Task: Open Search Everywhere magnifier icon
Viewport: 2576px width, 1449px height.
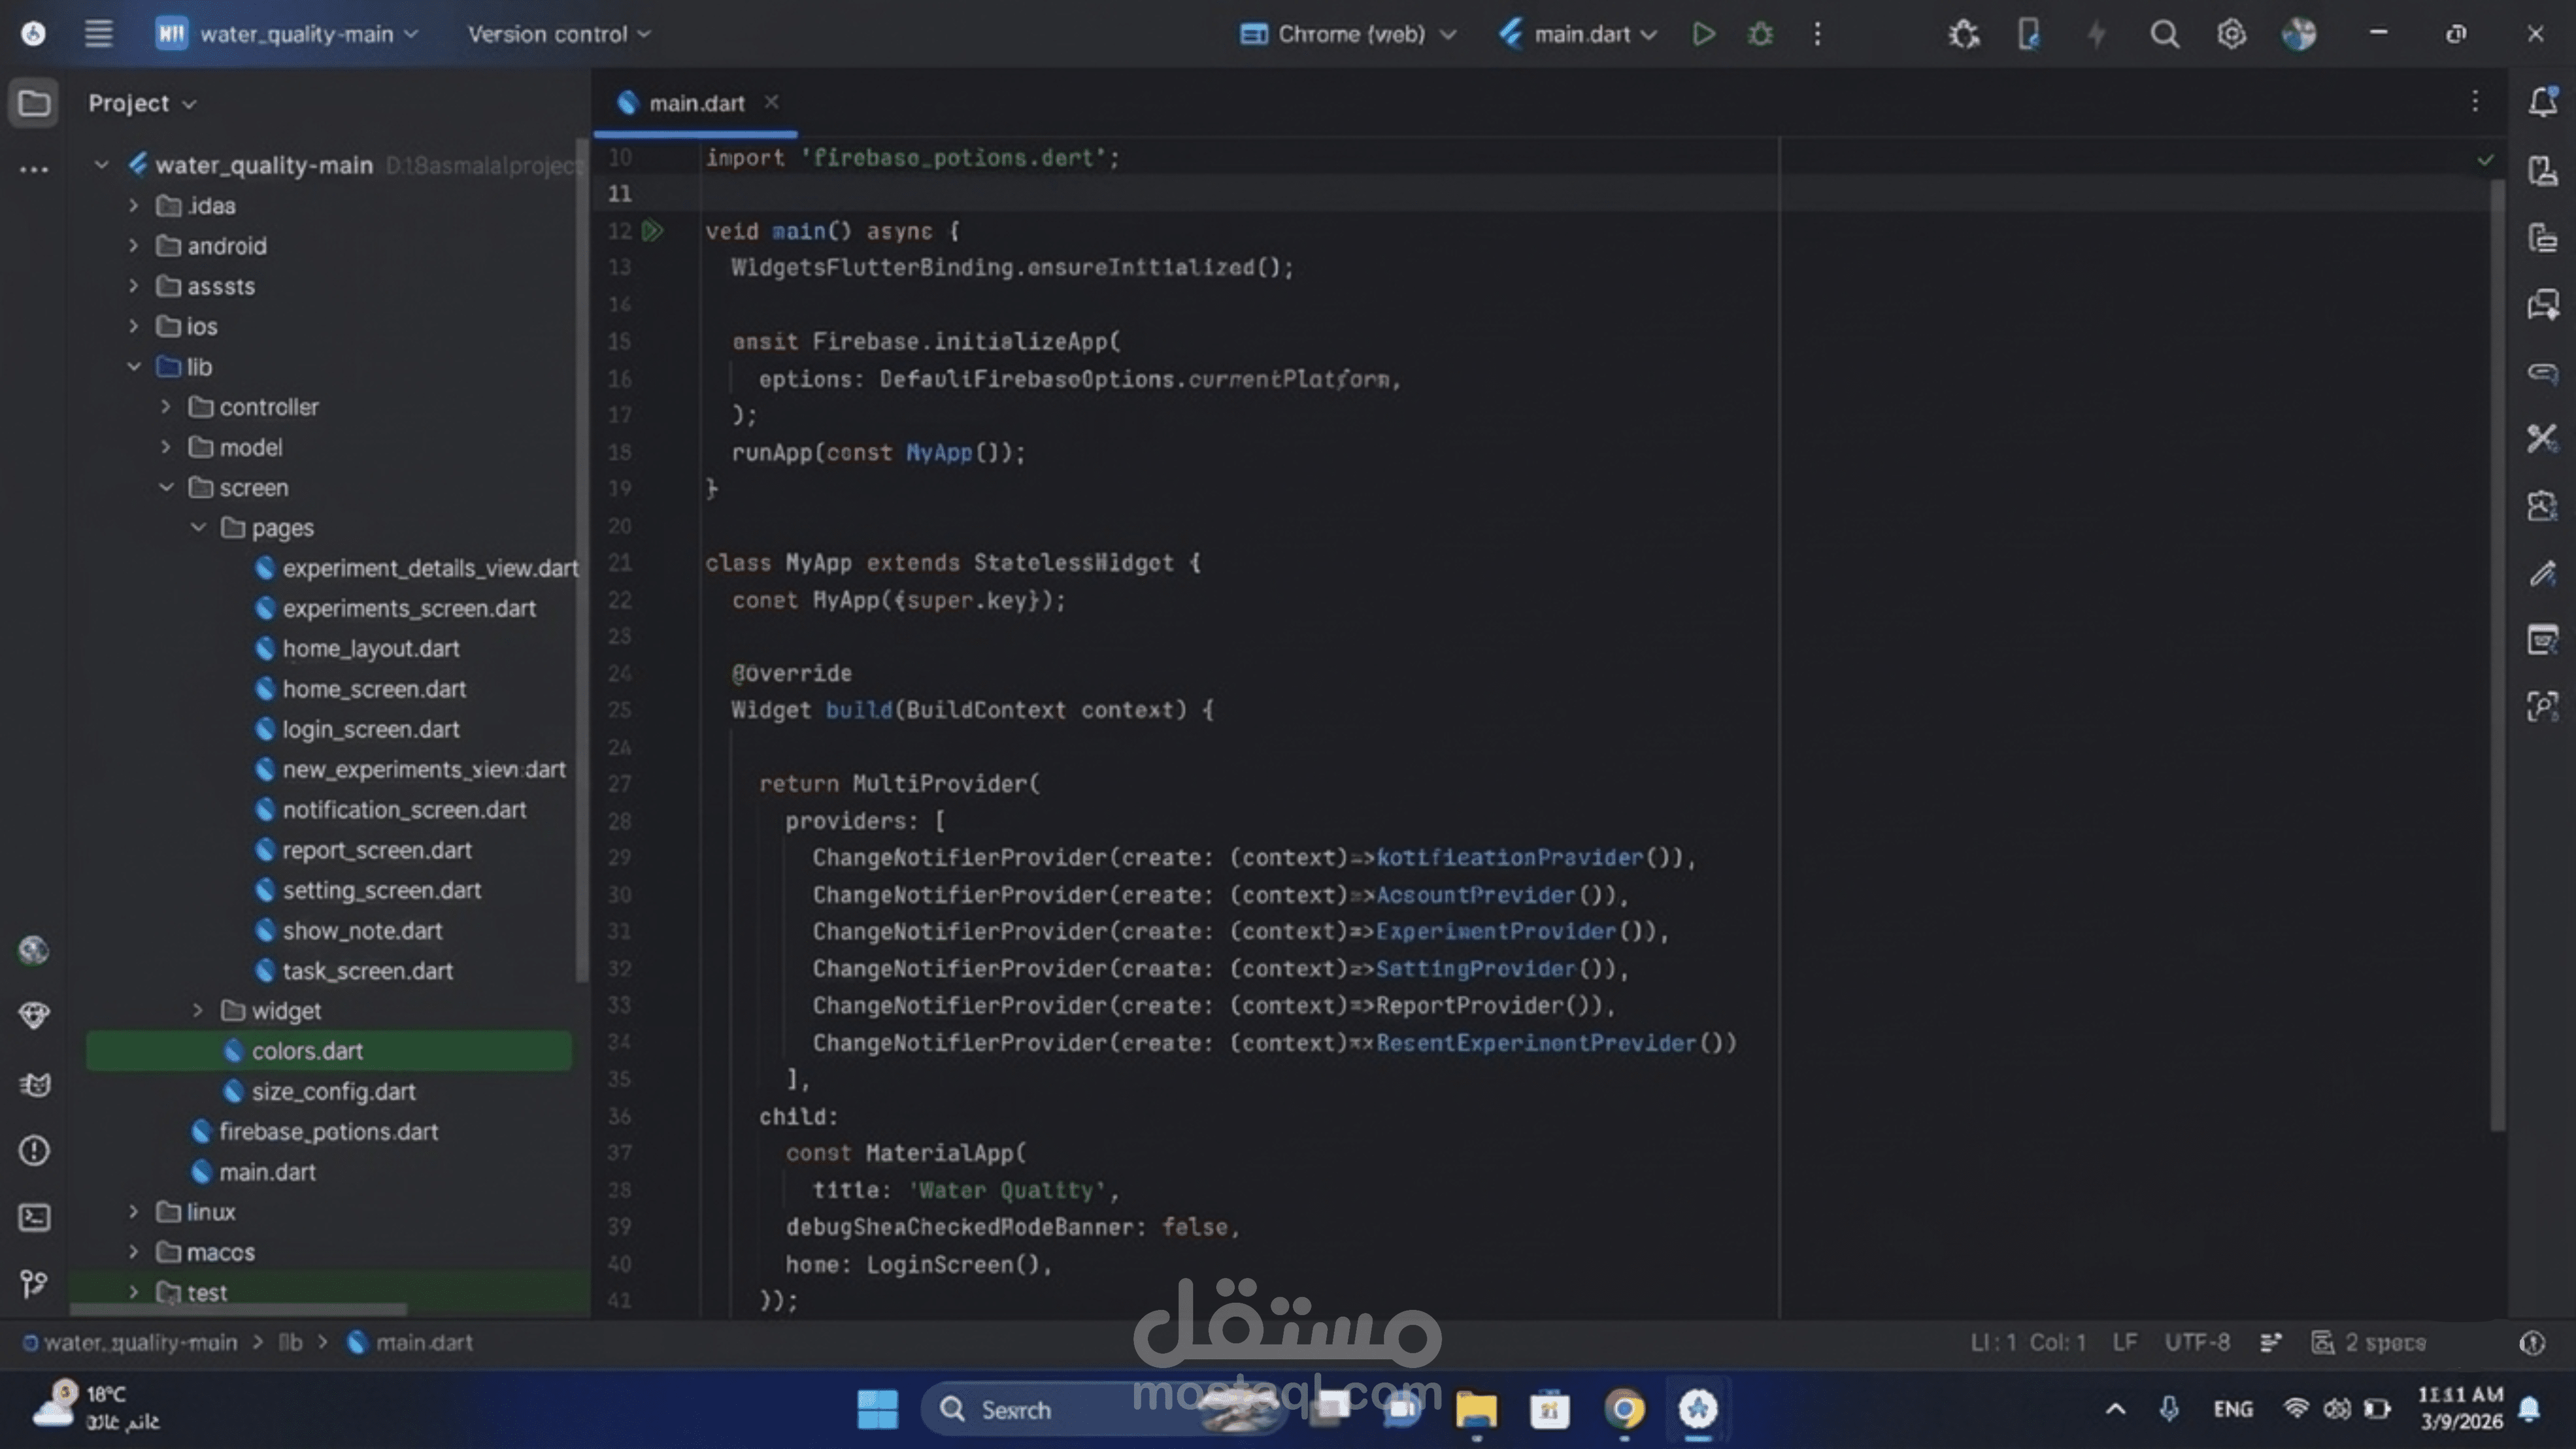Action: [2164, 34]
